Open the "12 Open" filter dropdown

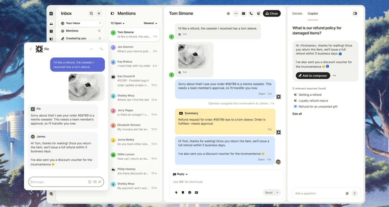coord(117,23)
